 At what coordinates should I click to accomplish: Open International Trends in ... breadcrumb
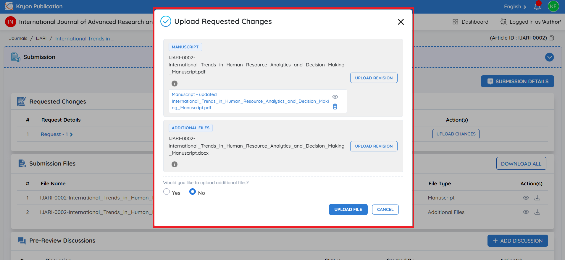(85, 39)
